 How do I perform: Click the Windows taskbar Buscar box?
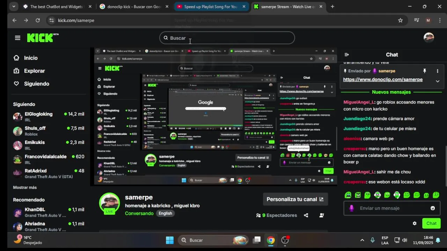click(x=213, y=240)
